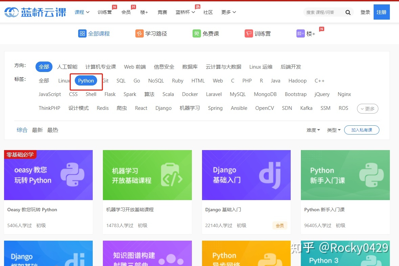Viewport: 399px width, 266px height.
Task: Click 加入私有课 button
Action: click(361, 130)
